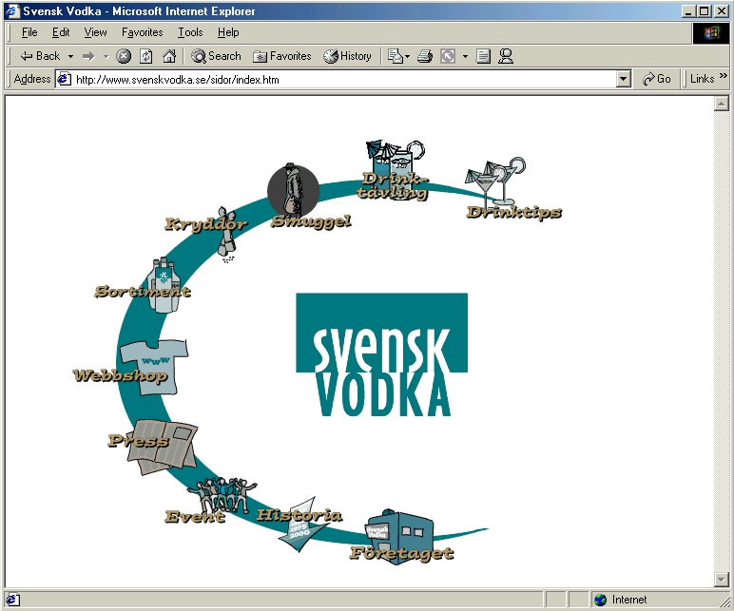Click the Discuss toolbar icon
The image size is (734, 611).
483,56
